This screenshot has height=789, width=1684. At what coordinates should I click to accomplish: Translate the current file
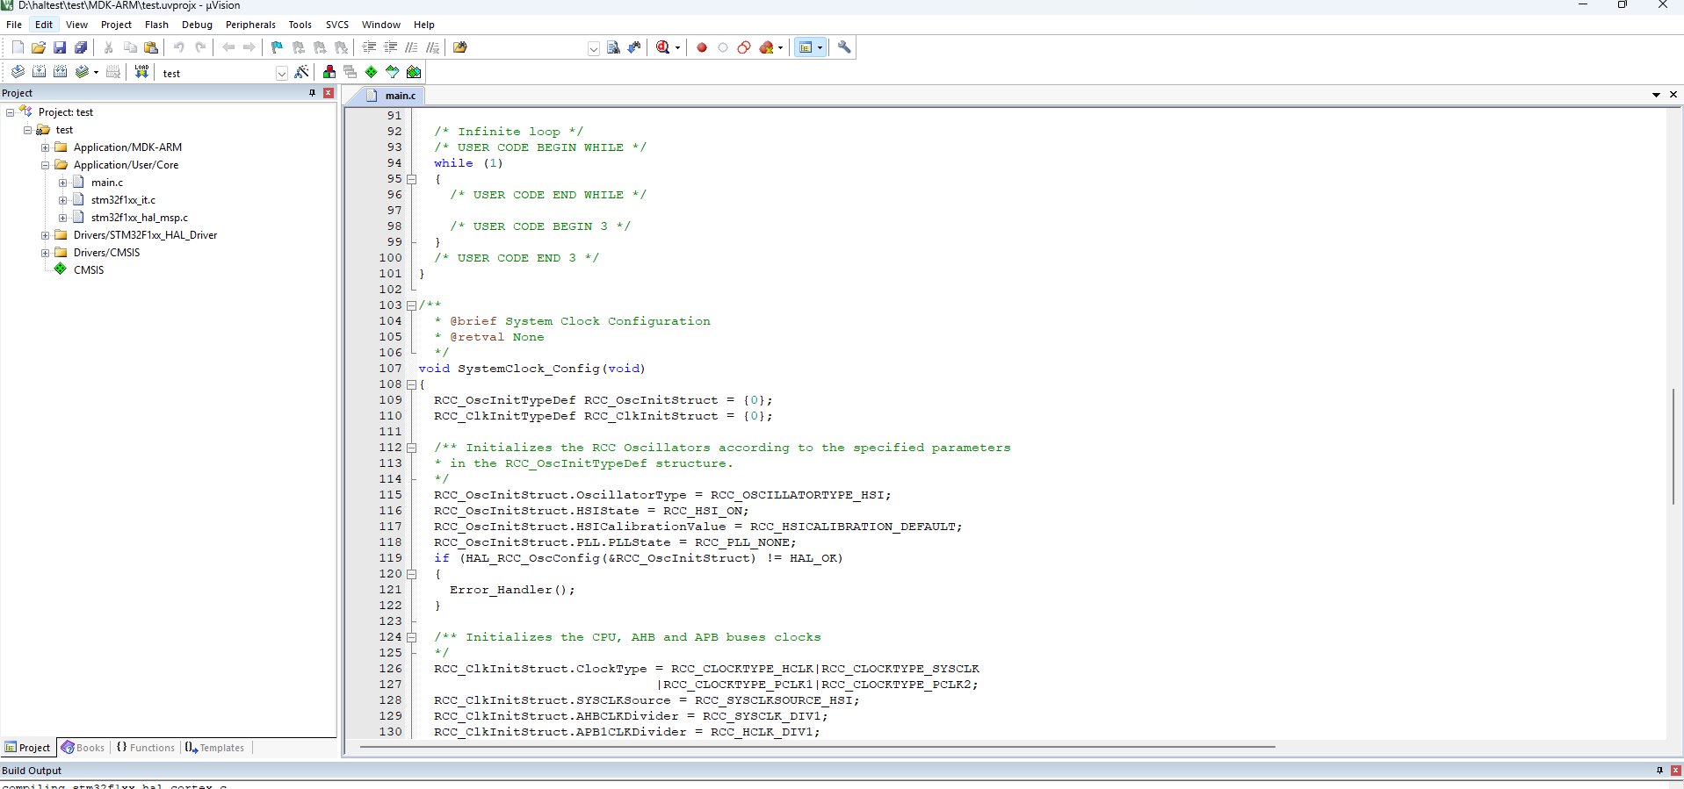pos(18,72)
